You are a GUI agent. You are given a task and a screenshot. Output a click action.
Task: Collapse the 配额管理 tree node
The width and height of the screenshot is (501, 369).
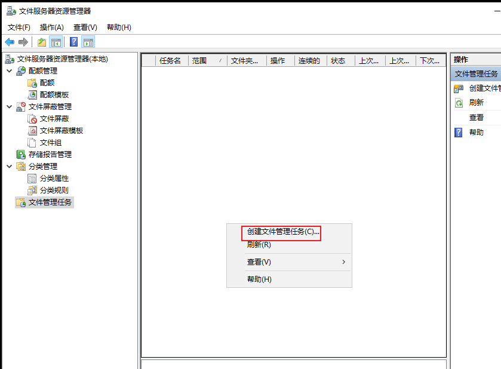[10, 70]
